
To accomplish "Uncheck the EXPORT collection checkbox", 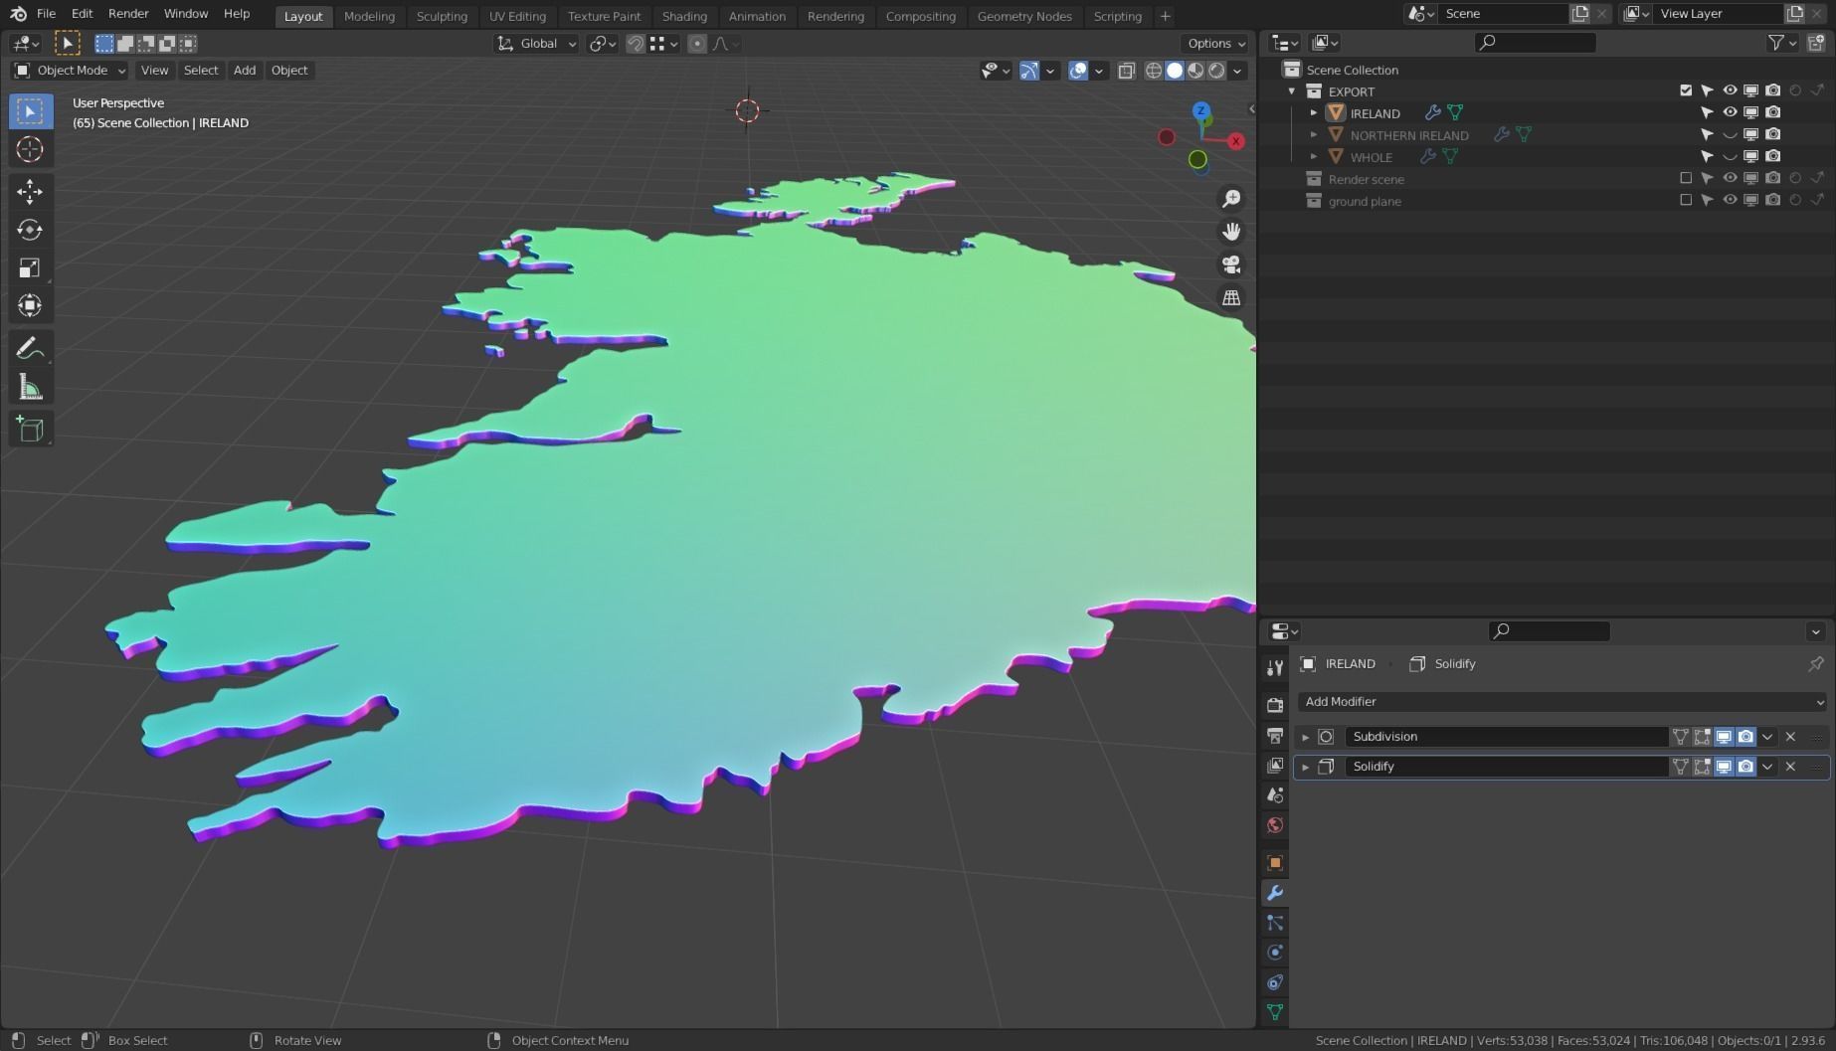I will click(x=1686, y=90).
